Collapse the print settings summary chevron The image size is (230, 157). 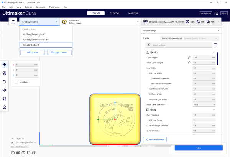(218, 22)
